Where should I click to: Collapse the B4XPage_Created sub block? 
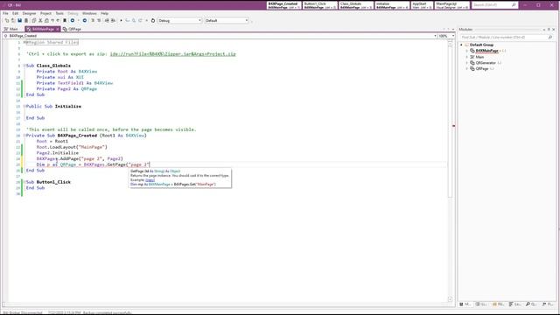tap(24, 136)
